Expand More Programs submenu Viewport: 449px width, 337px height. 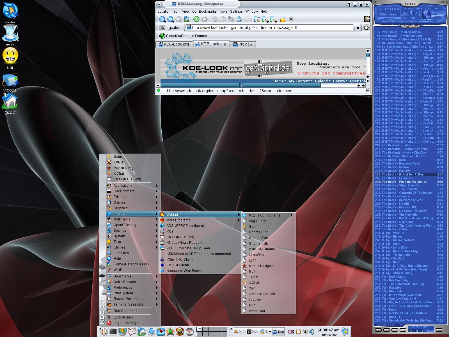[x=200, y=220]
